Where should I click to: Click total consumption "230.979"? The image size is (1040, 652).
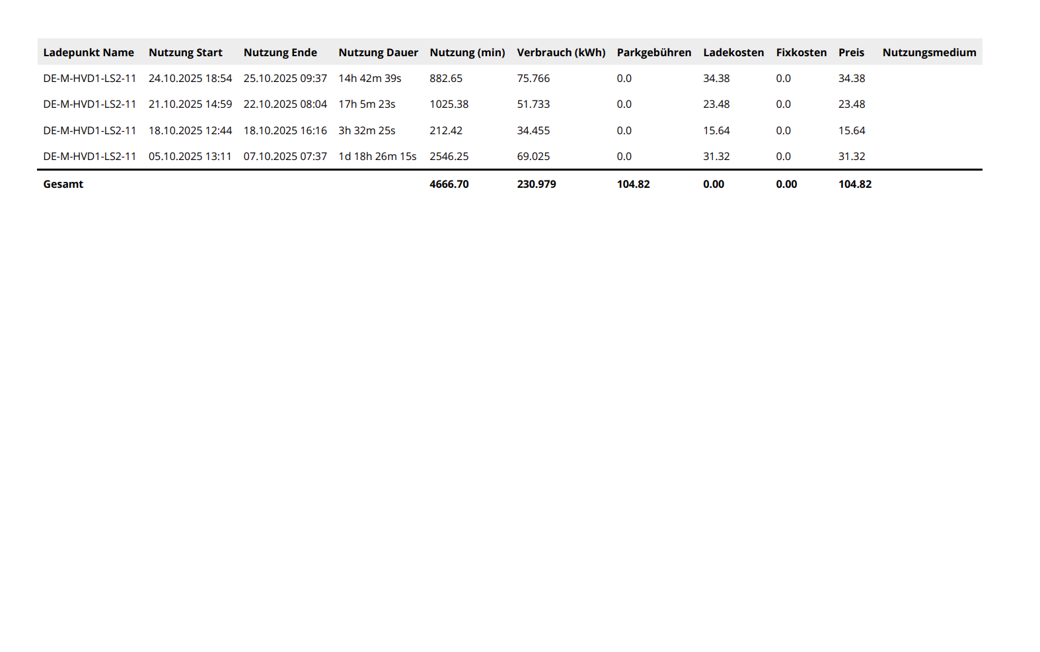coord(537,184)
